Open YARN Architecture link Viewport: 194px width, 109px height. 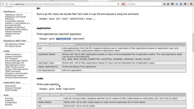13,54
